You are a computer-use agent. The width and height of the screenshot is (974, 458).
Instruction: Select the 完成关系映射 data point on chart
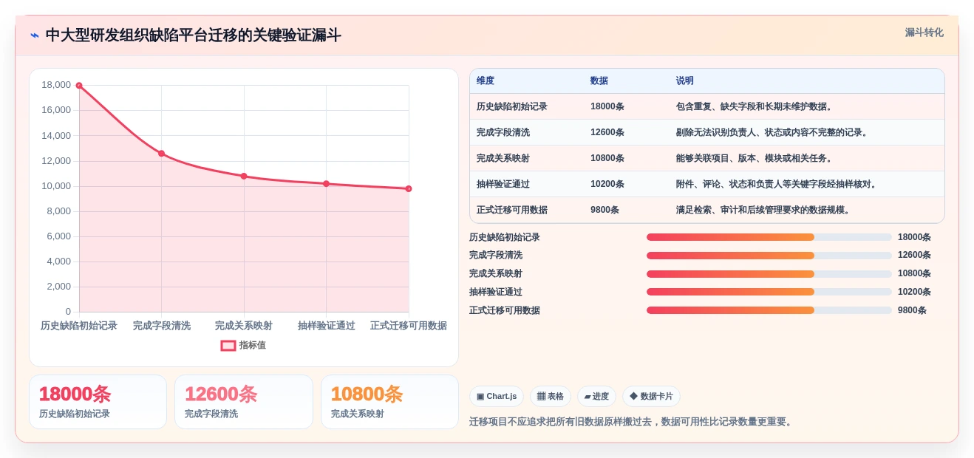[244, 176]
